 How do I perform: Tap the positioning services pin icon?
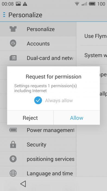(x=13, y=159)
